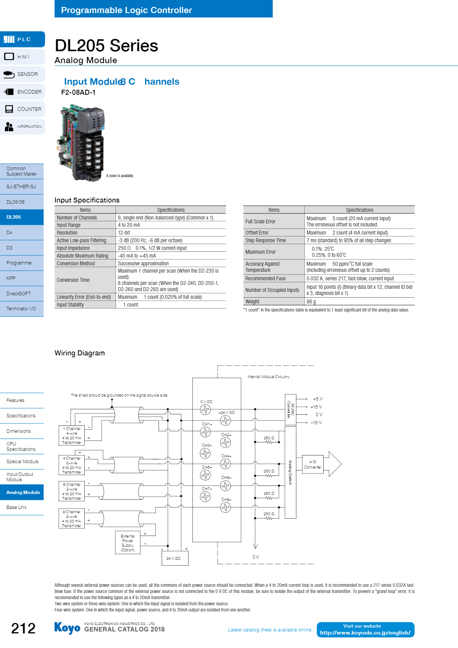458x648 pixels.
Task: Switch to SJ-ETHER/SJ section tab
Action: click(22, 187)
